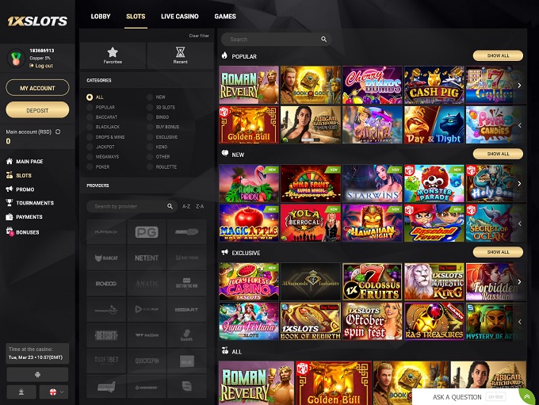Select the NetEnt provider logo

[146, 258]
